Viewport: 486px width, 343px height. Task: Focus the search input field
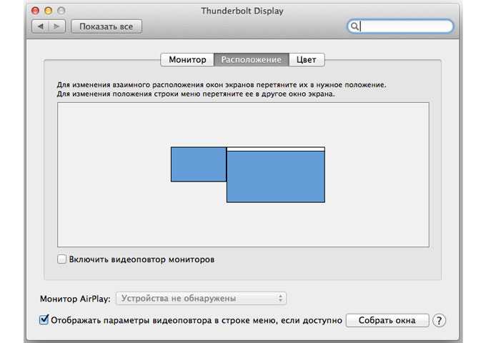(405, 26)
